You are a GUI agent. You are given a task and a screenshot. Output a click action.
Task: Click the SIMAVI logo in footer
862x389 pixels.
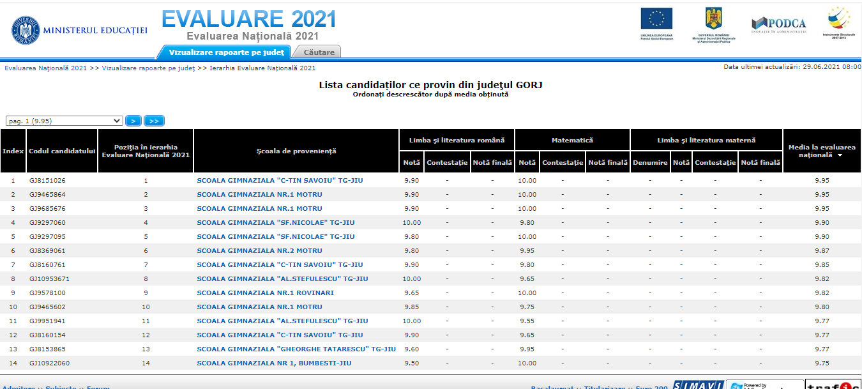point(697,385)
